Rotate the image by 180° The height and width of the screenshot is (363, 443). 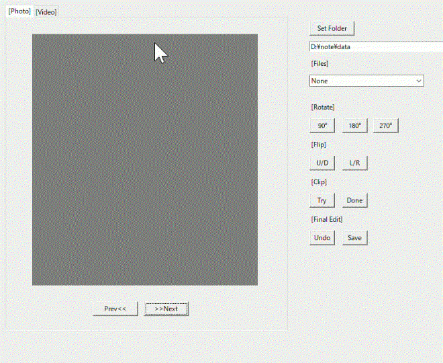tap(354, 126)
